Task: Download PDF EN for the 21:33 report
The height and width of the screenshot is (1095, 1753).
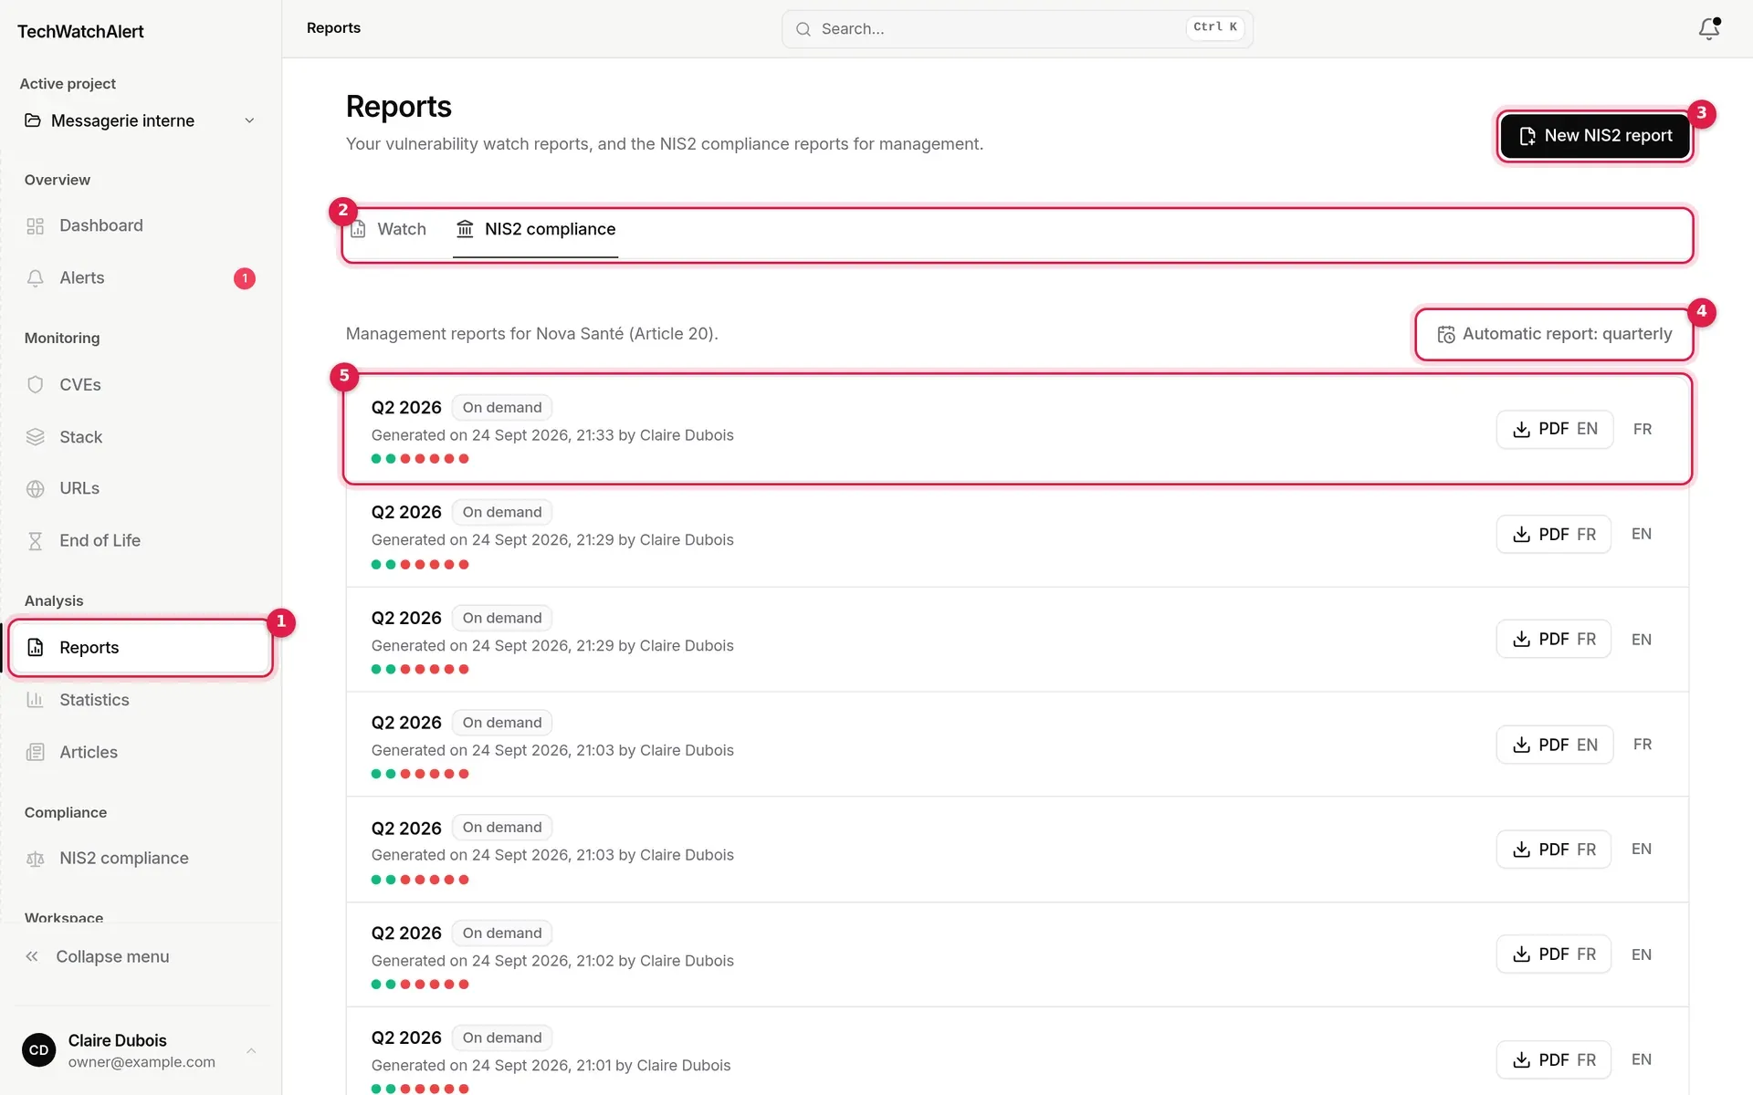Action: [x=1555, y=429]
